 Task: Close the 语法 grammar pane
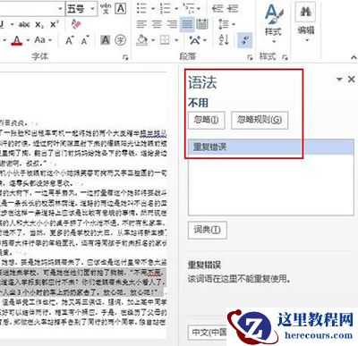(x=352, y=79)
